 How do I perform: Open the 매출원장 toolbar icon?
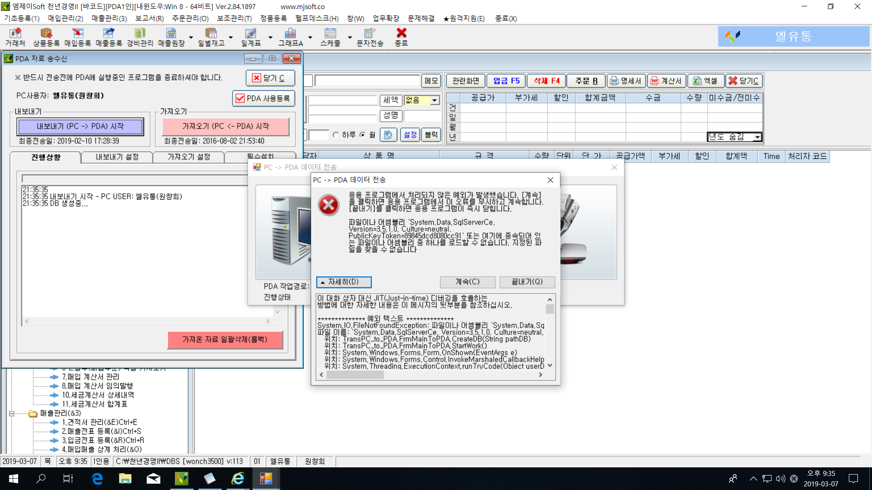pyautogui.click(x=171, y=37)
